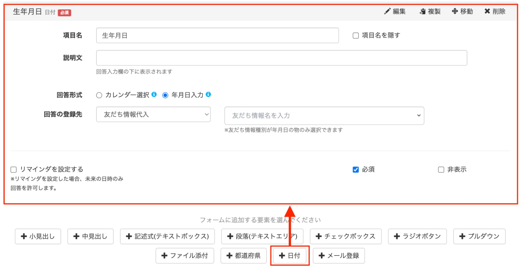Viewport: 521px width, 269px height.
Task: Click the 項目名 input containing 生年月日
Action: point(216,35)
